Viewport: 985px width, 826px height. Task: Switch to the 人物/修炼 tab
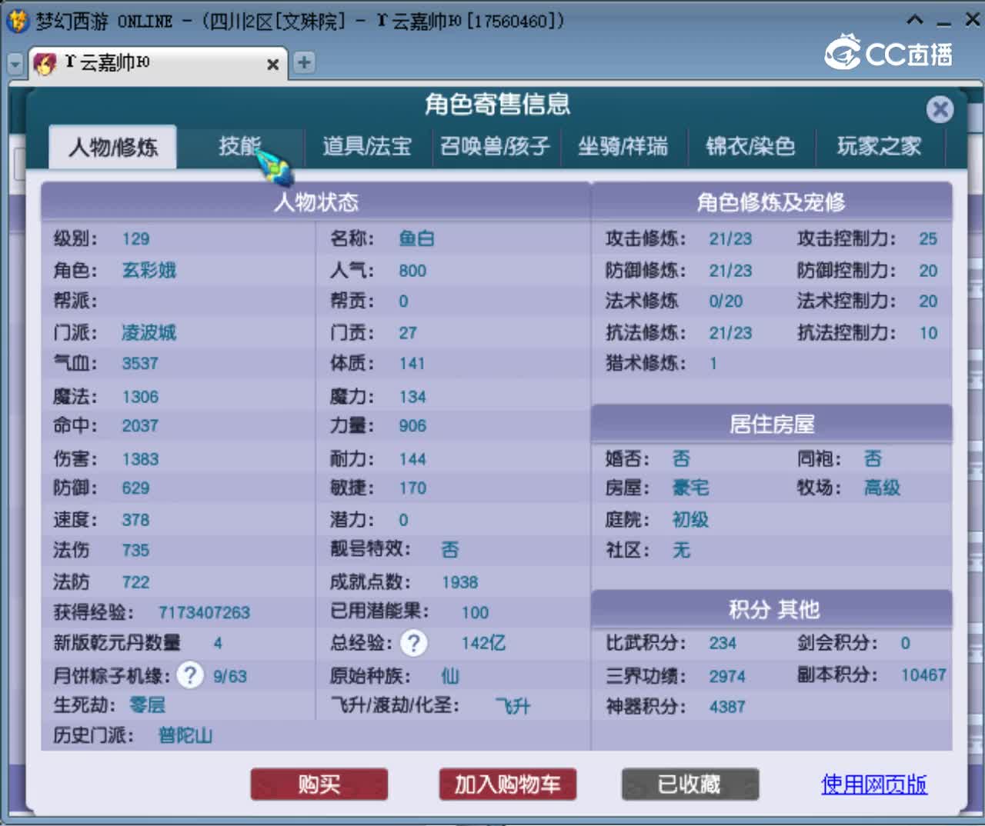[x=113, y=146]
